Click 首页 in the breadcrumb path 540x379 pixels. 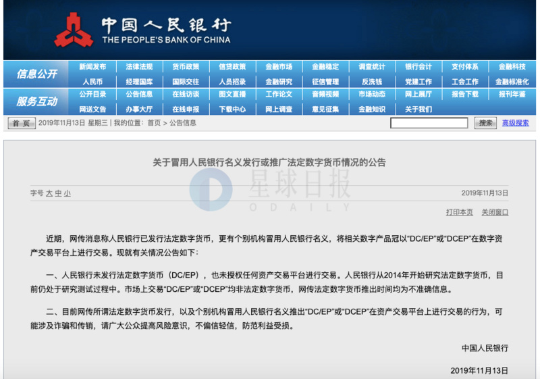pyautogui.click(x=154, y=123)
